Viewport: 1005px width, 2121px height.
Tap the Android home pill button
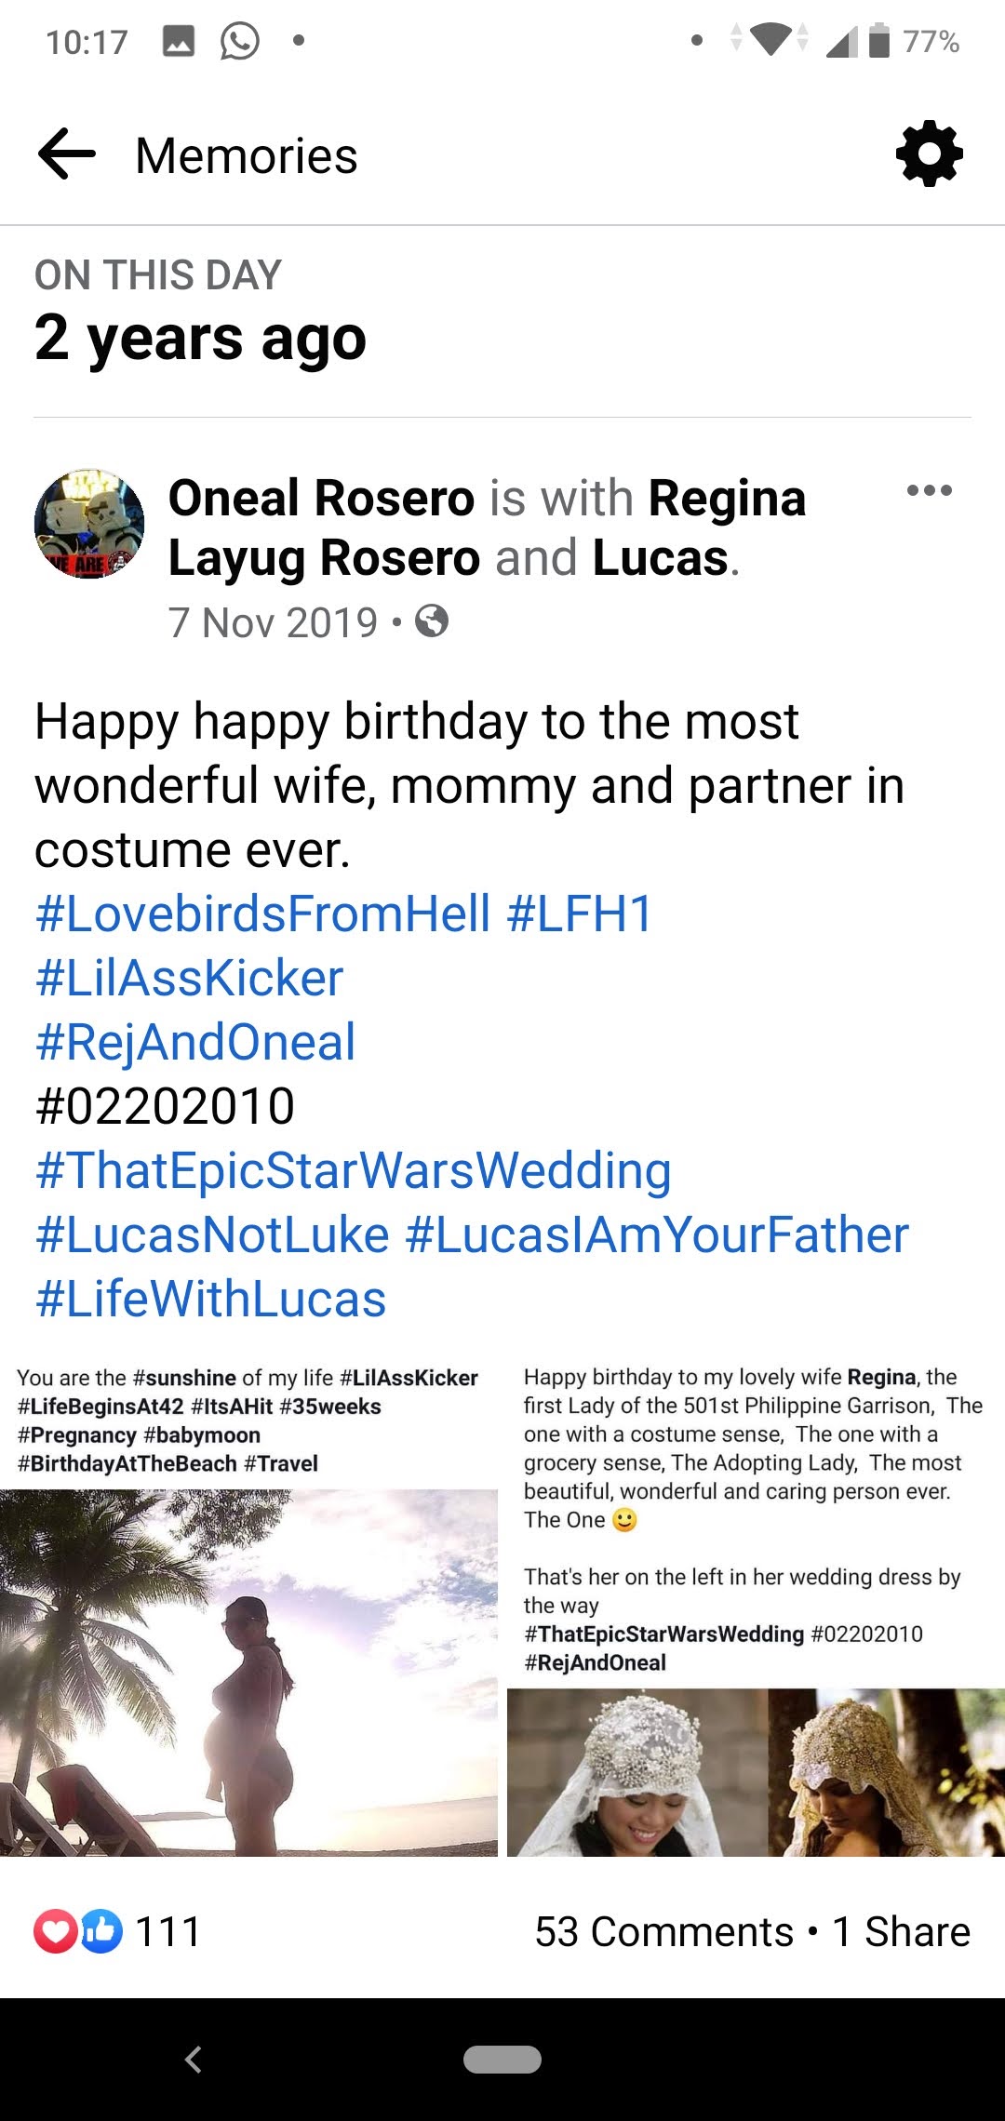502,2060
